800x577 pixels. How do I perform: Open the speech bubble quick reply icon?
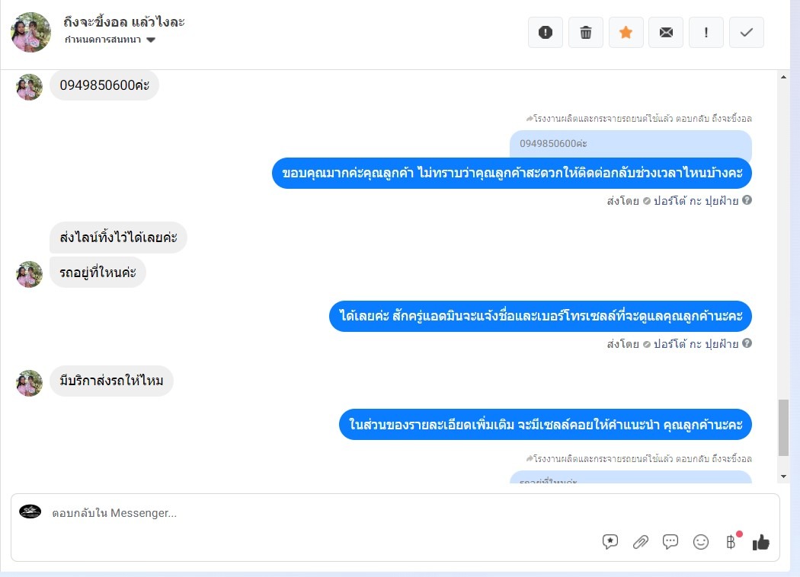click(670, 542)
